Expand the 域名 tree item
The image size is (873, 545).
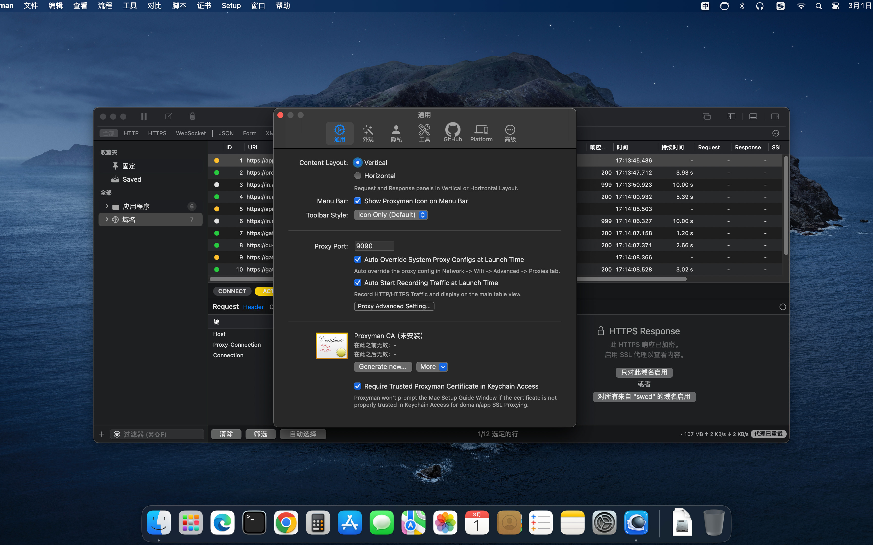click(x=107, y=220)
